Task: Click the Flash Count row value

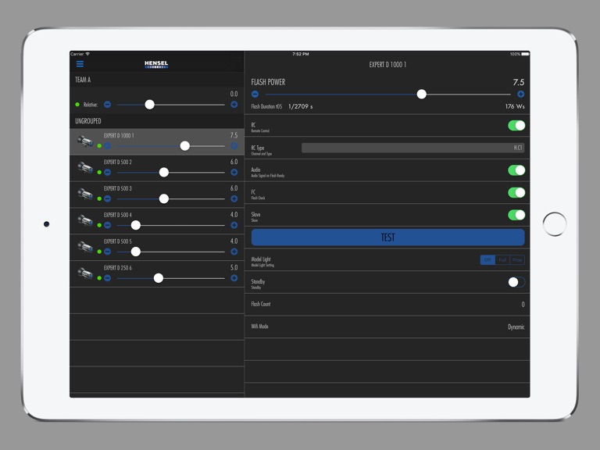Action: 523,304
